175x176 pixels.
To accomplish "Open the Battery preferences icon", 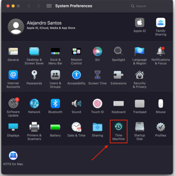I will [x=55, y=127].
